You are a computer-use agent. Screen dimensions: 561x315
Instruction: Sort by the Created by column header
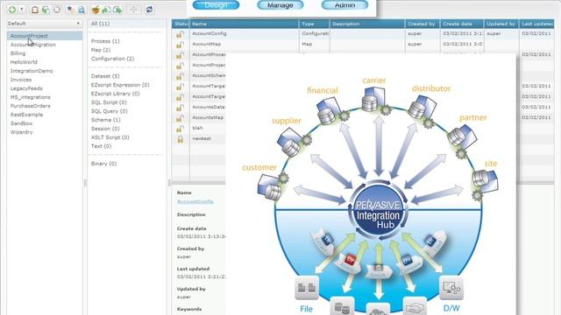tap(423, 24)
